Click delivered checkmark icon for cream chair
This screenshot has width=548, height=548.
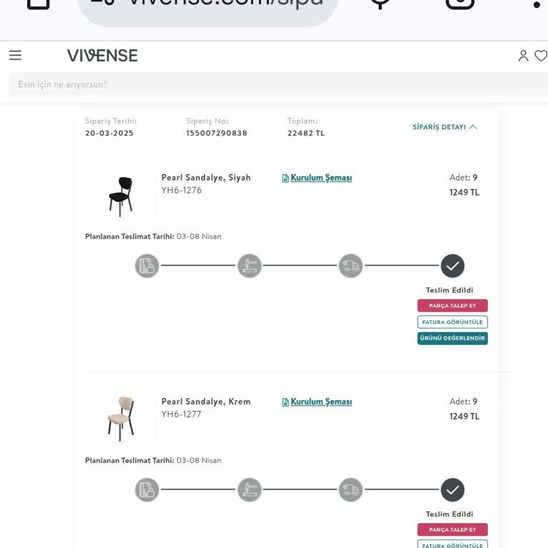[x=452, y=490]
